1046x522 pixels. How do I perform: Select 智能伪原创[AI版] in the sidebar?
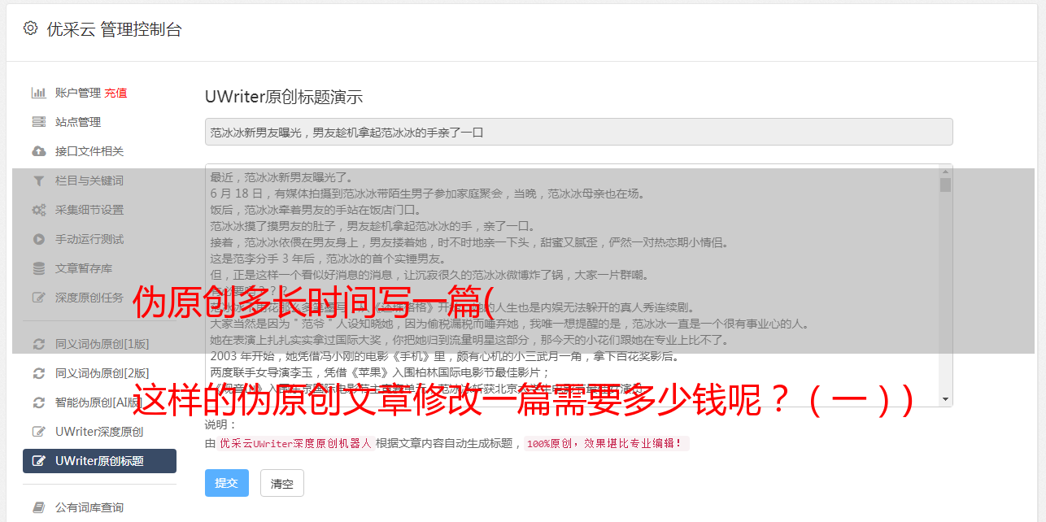(99, 402)
